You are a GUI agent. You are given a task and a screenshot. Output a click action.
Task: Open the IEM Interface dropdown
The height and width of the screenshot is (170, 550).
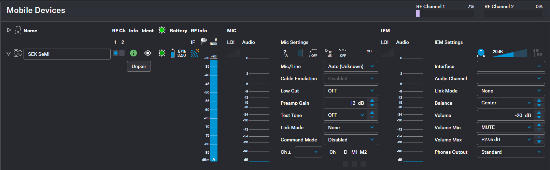(x=511, y=66)
